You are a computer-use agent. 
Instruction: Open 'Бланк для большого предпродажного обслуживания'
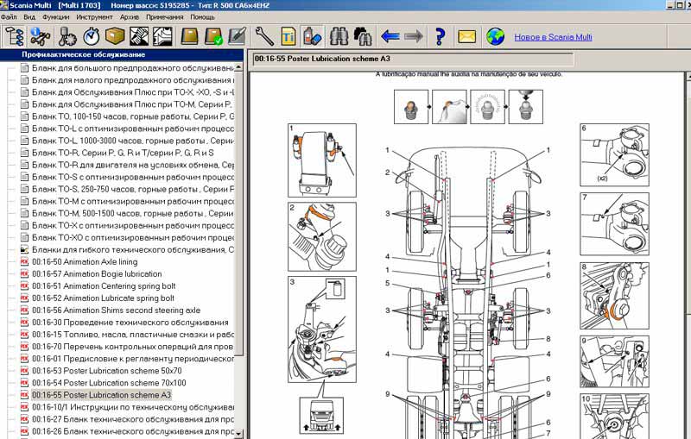[x=133, y=68]
